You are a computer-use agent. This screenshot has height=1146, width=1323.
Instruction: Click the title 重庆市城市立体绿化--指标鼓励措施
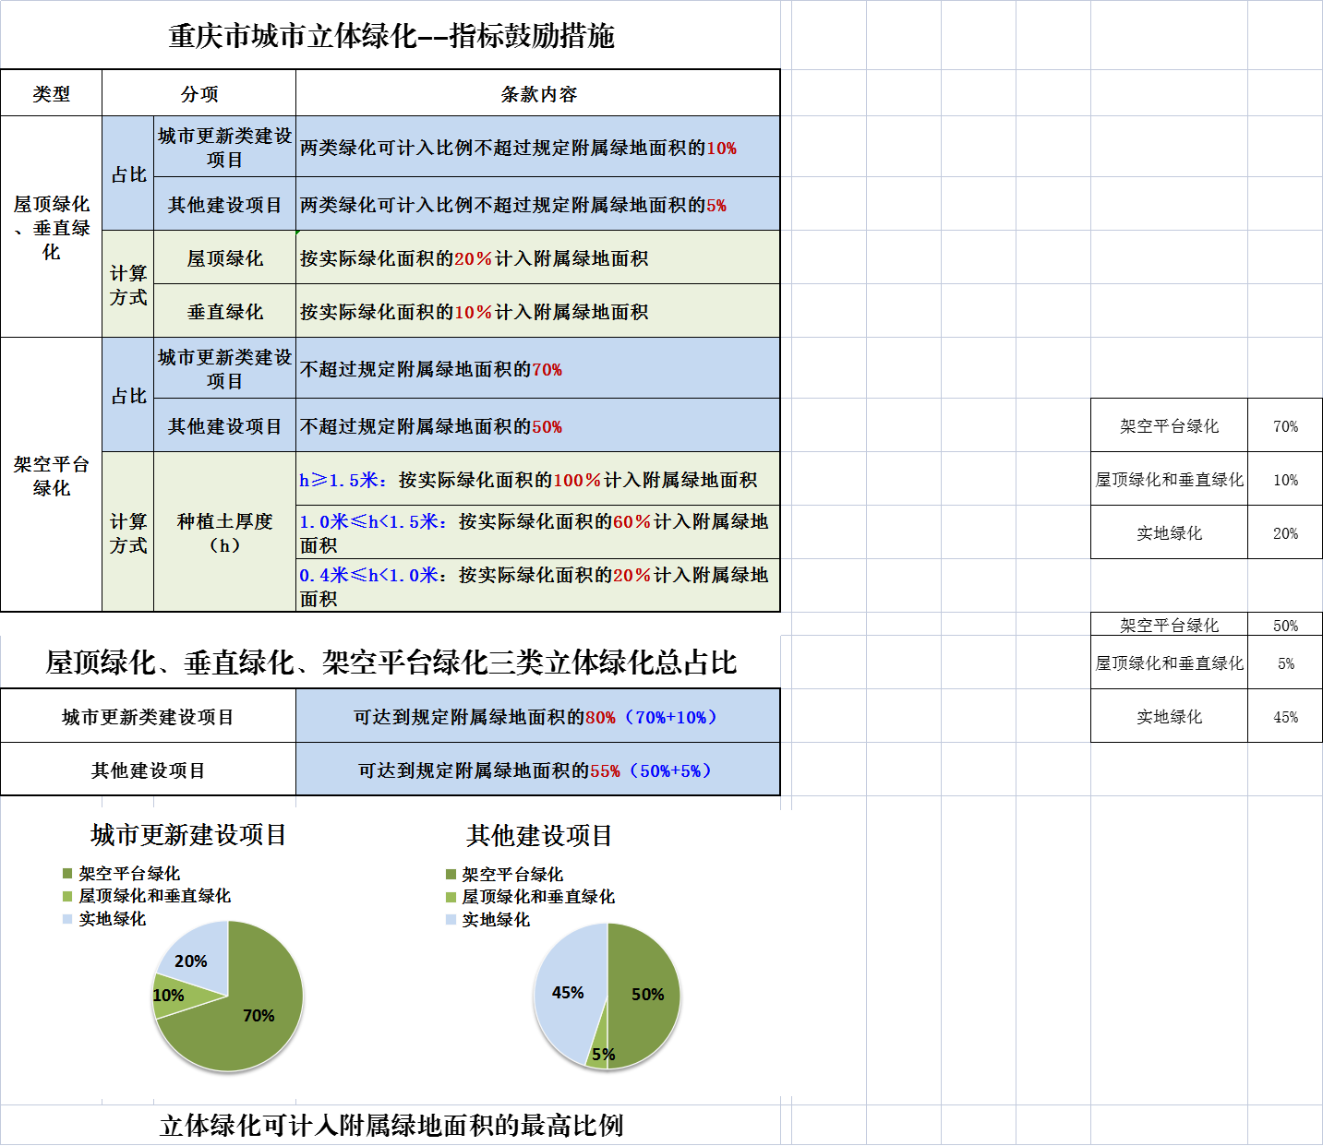point(391,36)
